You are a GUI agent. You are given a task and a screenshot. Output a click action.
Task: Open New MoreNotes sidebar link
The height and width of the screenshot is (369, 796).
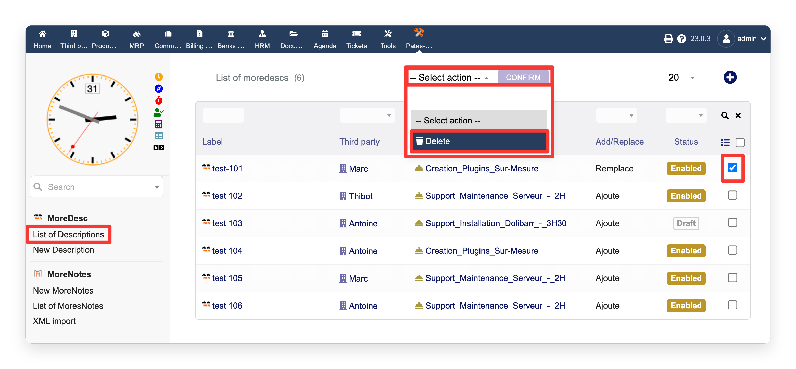point(63,290)
